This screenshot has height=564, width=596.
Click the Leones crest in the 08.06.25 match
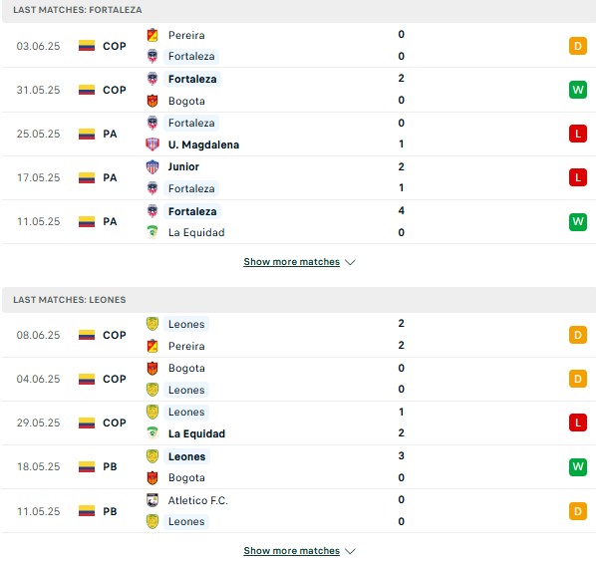click(x=152, y=324)
